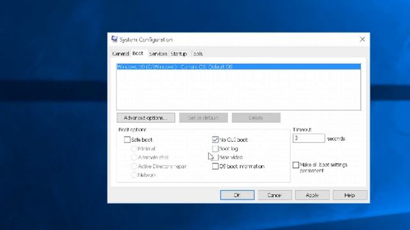Screen dimensions: 410x230
Task: Select the Network radio option
Action: click(134, 175)
